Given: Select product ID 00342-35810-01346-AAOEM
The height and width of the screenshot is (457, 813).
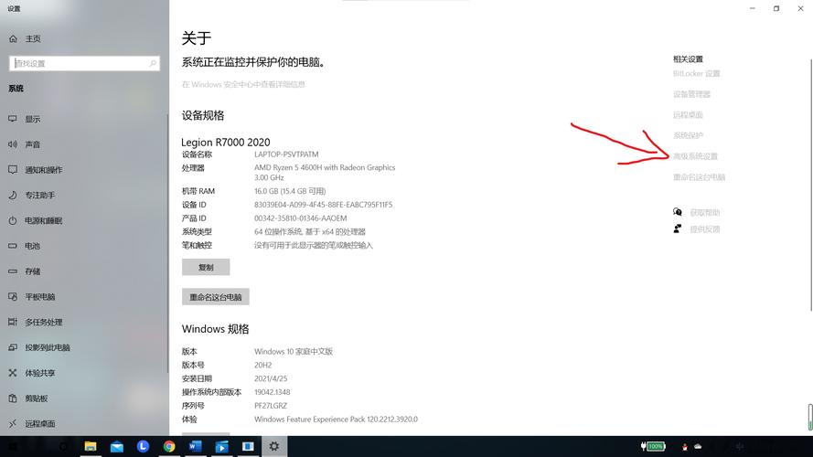Looking at the screenshot, I should pyautogui.click(x=300, y=218).
